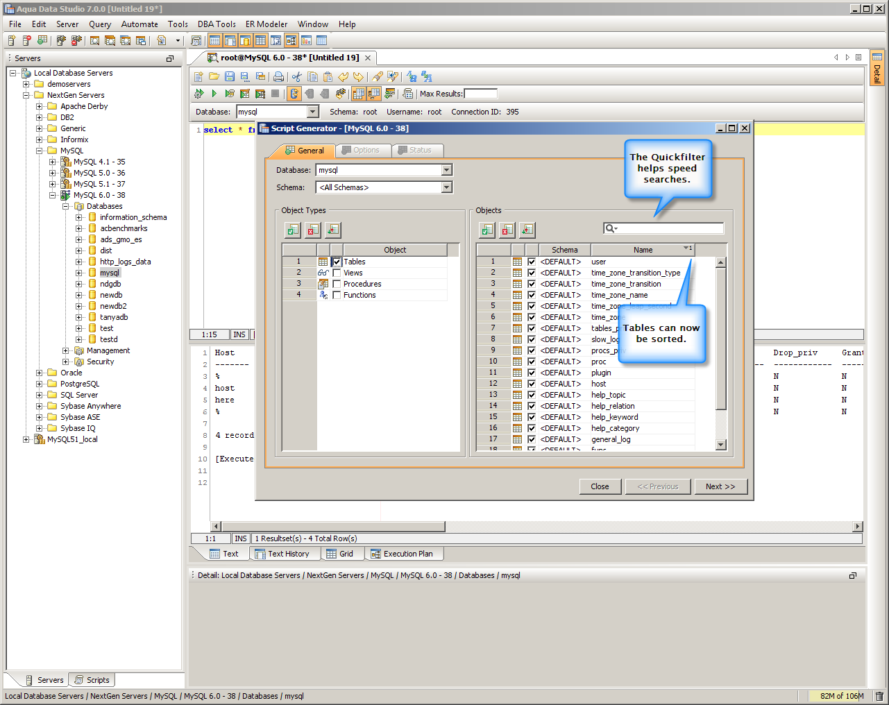
Task: Open the Schema dropdown in Script Generator
Action: [447, 187]
